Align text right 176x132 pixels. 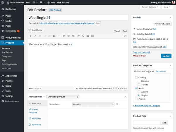tap(73, 36)
